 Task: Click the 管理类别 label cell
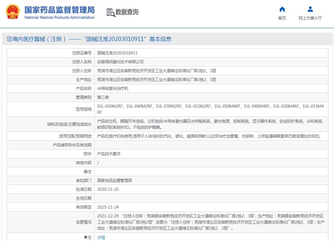coord(51,98)
